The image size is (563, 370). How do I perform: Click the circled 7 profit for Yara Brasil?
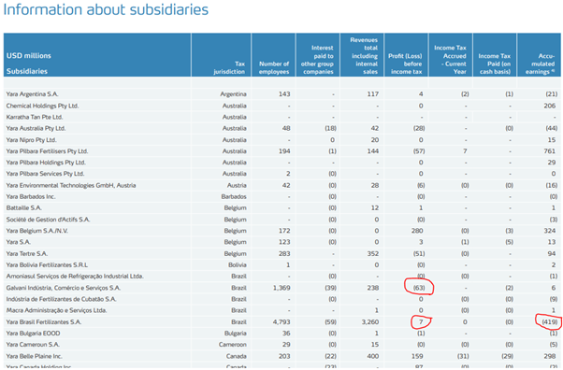pyautogui.click(x=421, y=322)
